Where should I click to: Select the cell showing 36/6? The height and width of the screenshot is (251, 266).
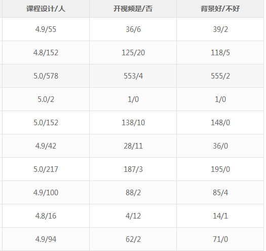pos(133,29)
